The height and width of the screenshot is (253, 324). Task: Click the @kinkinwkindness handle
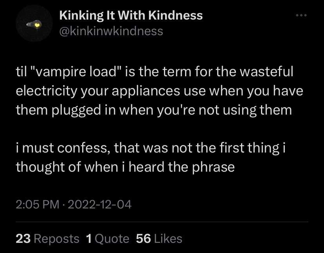(x=111, y=31)
